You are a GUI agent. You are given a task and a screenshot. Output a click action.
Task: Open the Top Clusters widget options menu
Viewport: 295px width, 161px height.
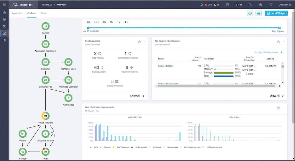click(284, 42)
